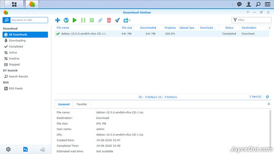Screen dimensions: 274x154
Task: Click the Keyword or URL search box
Action: [29, 20]
